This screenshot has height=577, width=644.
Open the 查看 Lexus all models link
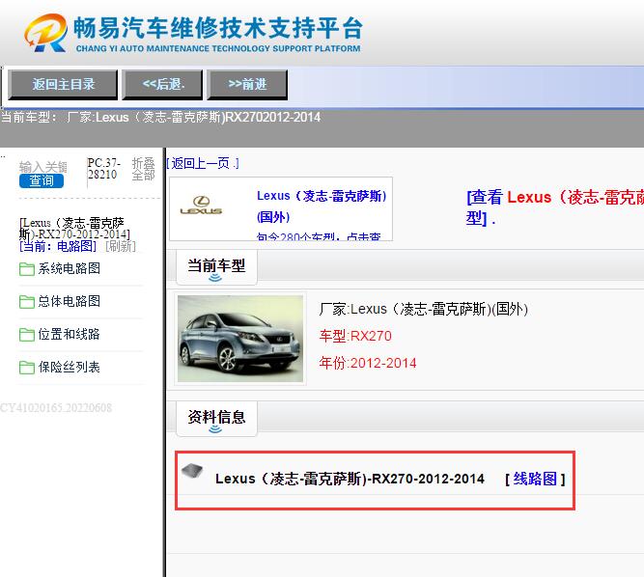tap(554, 207)
